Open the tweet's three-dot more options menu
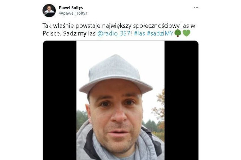This screenshot has height=160, width=241. 196,7
